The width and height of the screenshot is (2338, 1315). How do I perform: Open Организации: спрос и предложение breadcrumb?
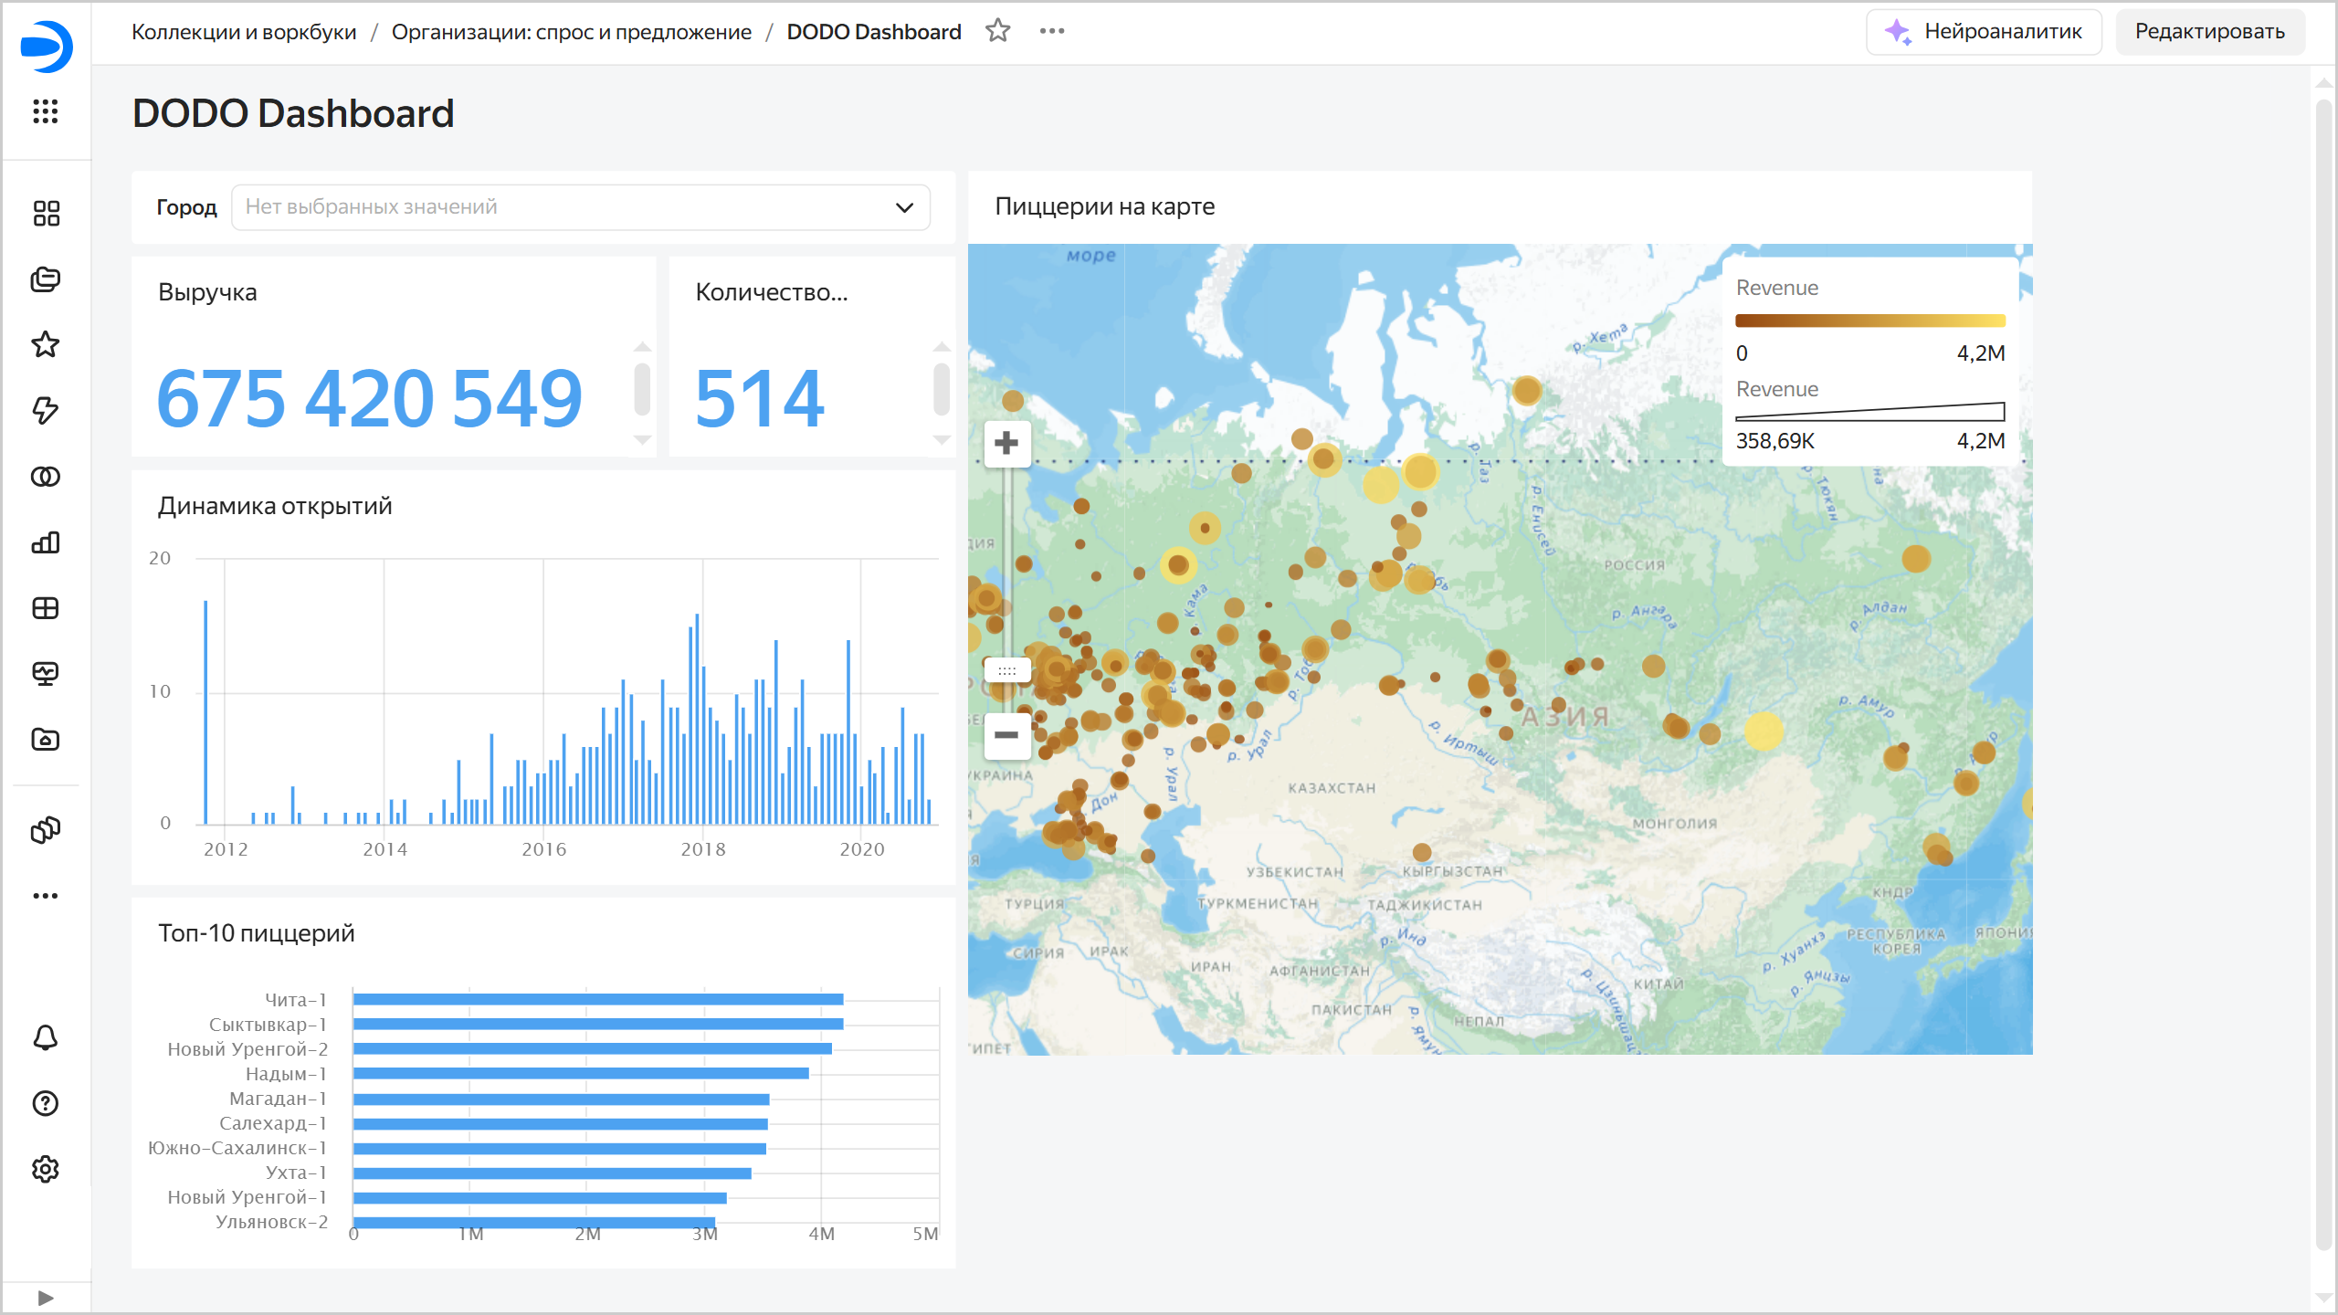click(572, 32)
